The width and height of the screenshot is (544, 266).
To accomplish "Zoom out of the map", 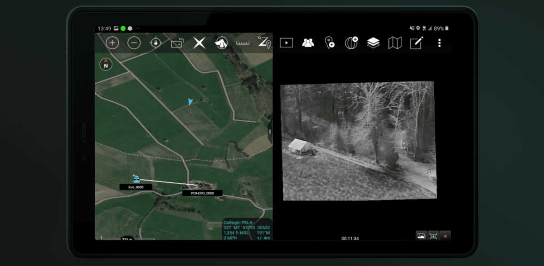I will (x=134, y=43).
